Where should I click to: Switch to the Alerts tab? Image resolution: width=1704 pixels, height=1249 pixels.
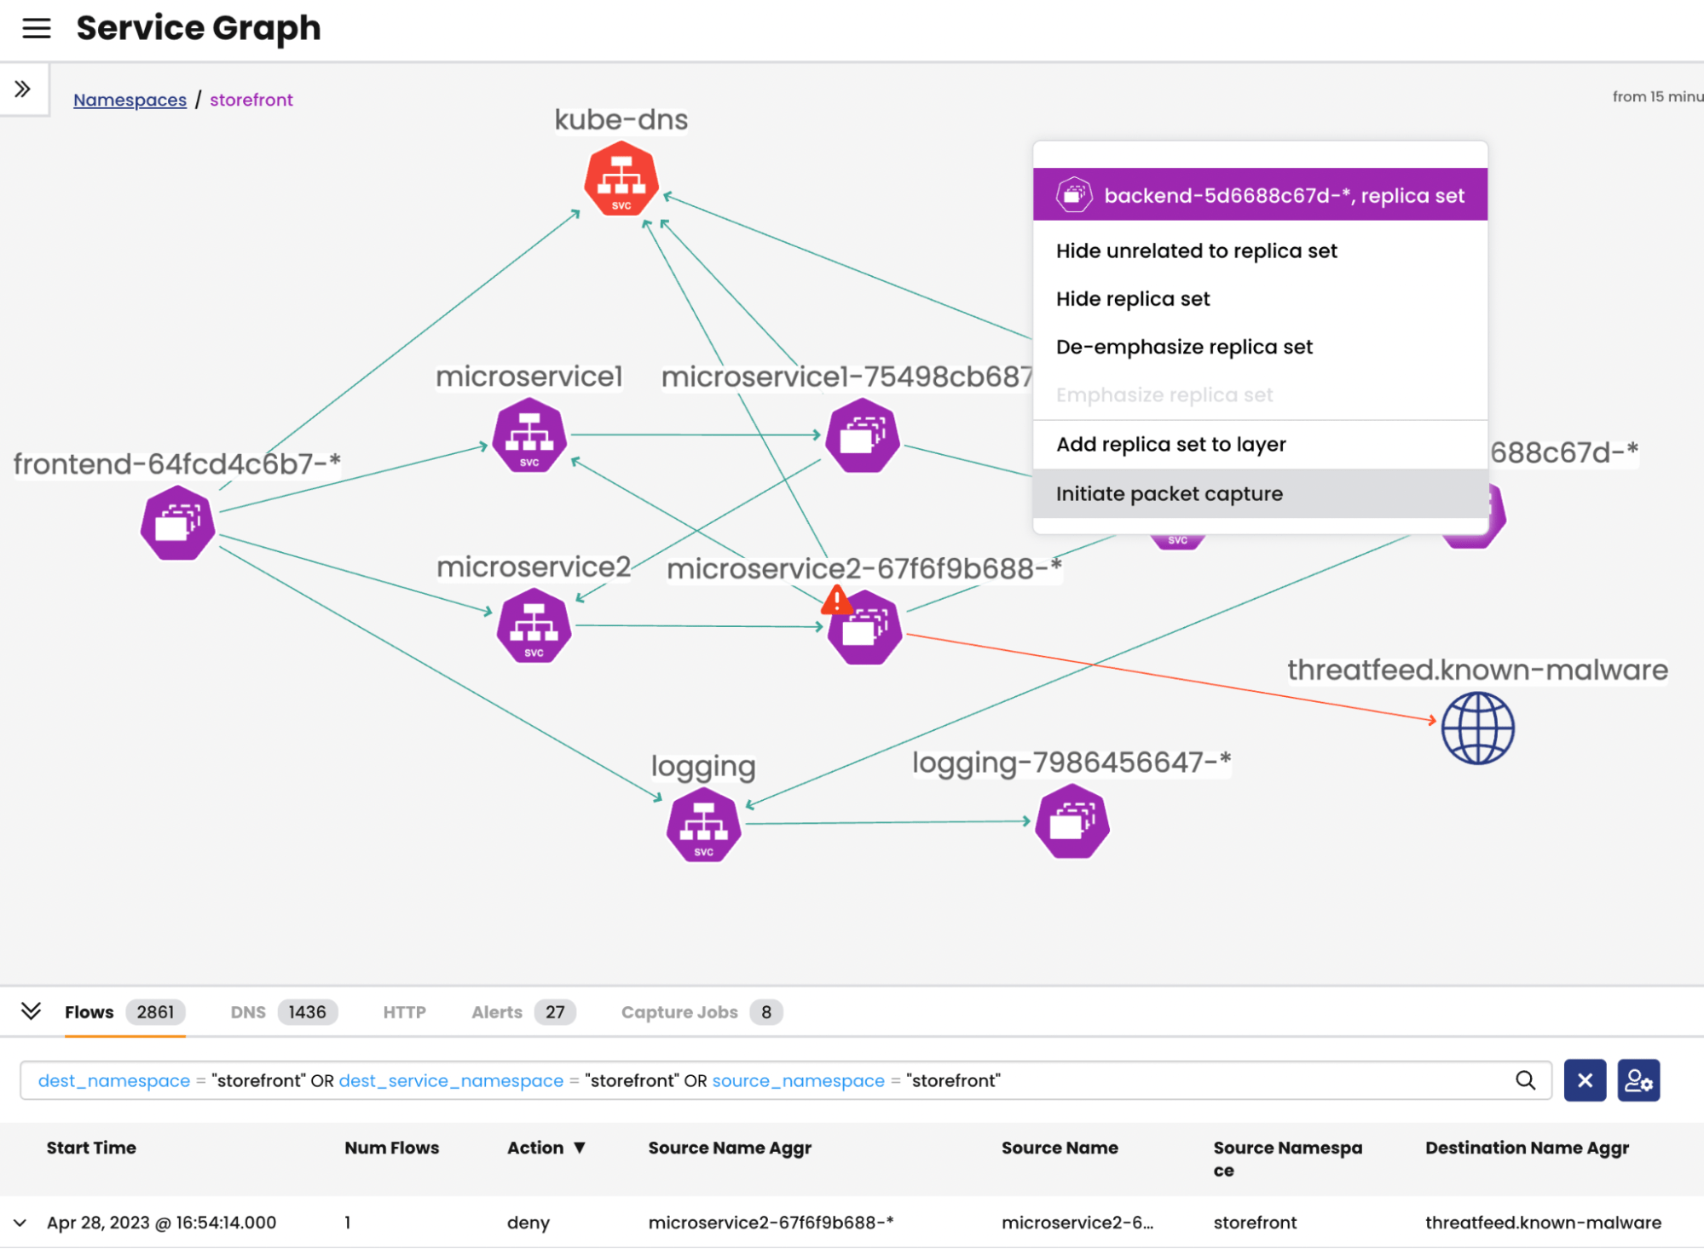(x=523, y=1012)
